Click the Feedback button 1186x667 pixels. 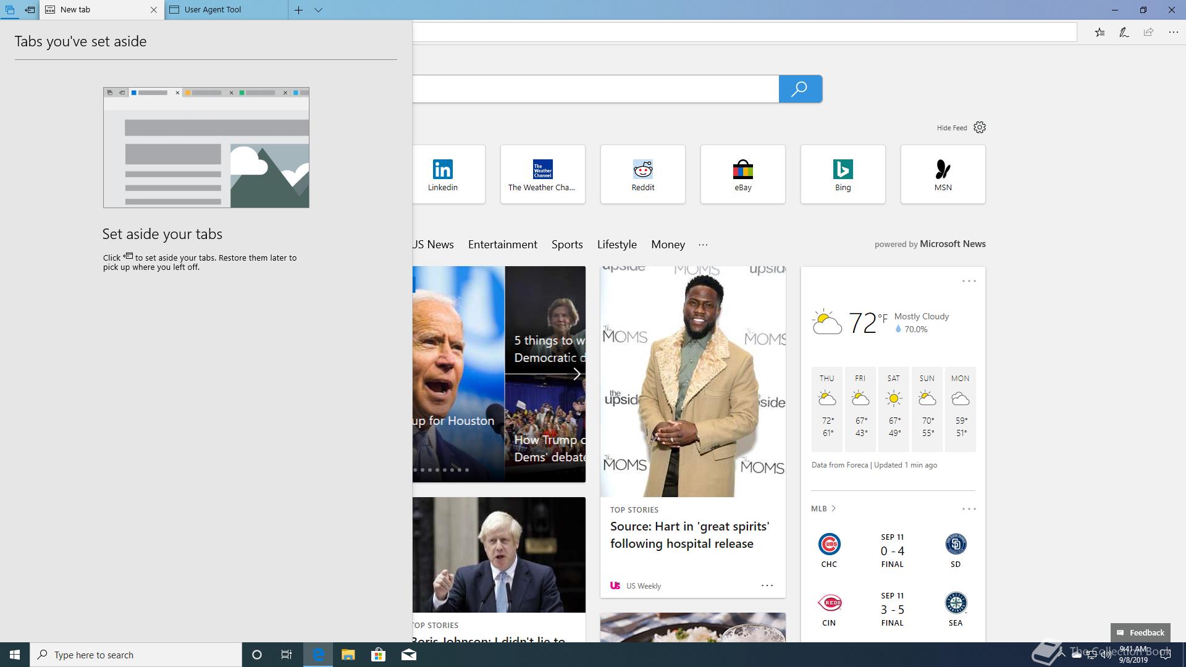click(1140, 632)
